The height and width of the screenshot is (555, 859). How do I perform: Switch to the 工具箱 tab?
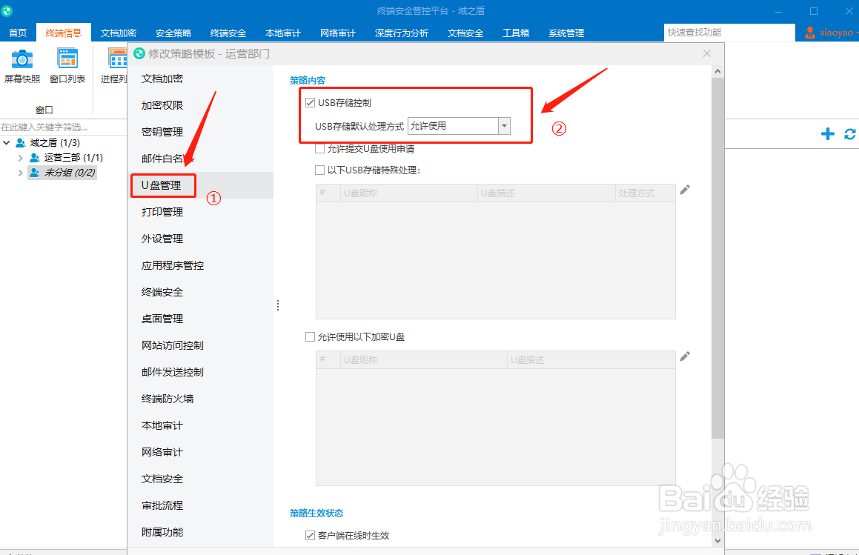(x=516, y=33)
